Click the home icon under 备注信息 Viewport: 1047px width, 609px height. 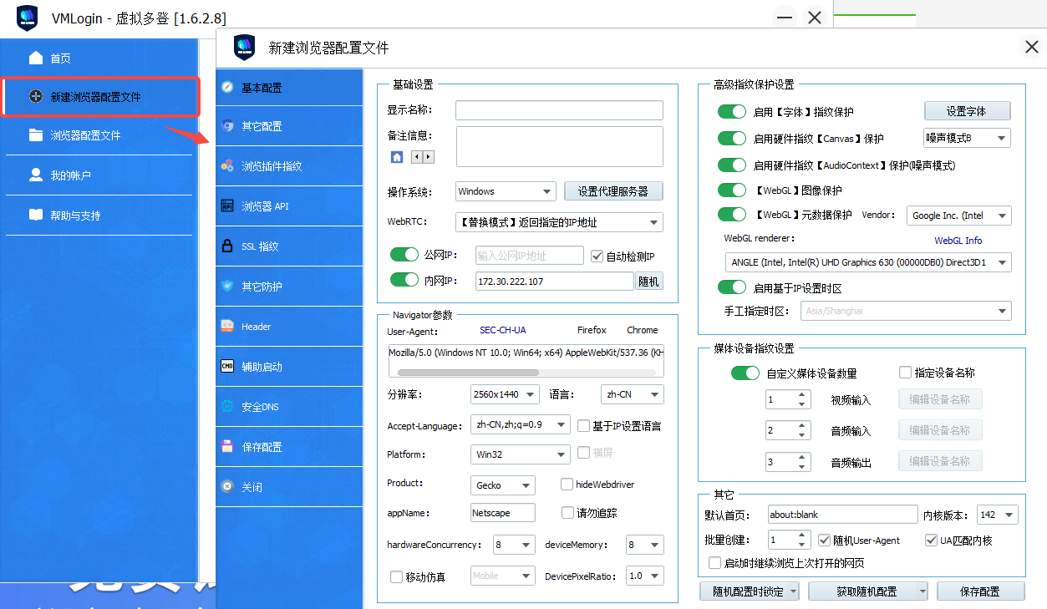click(x=397, y=157)
